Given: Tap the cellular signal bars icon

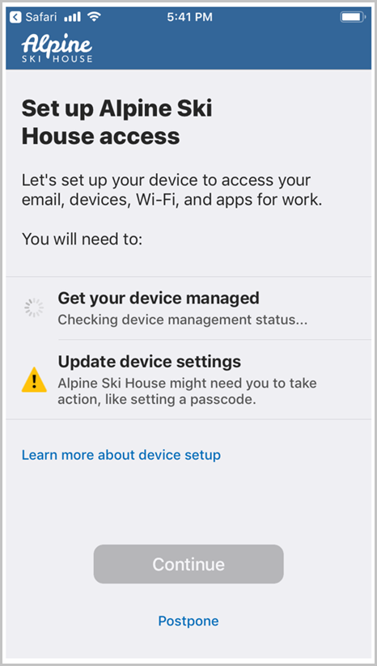Looking at the screenshot, I should pyautogui.click(x=72, y=17).
